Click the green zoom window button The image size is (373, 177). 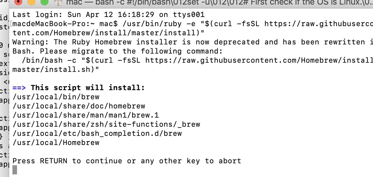pyautogui.click(x=44, y=2)
